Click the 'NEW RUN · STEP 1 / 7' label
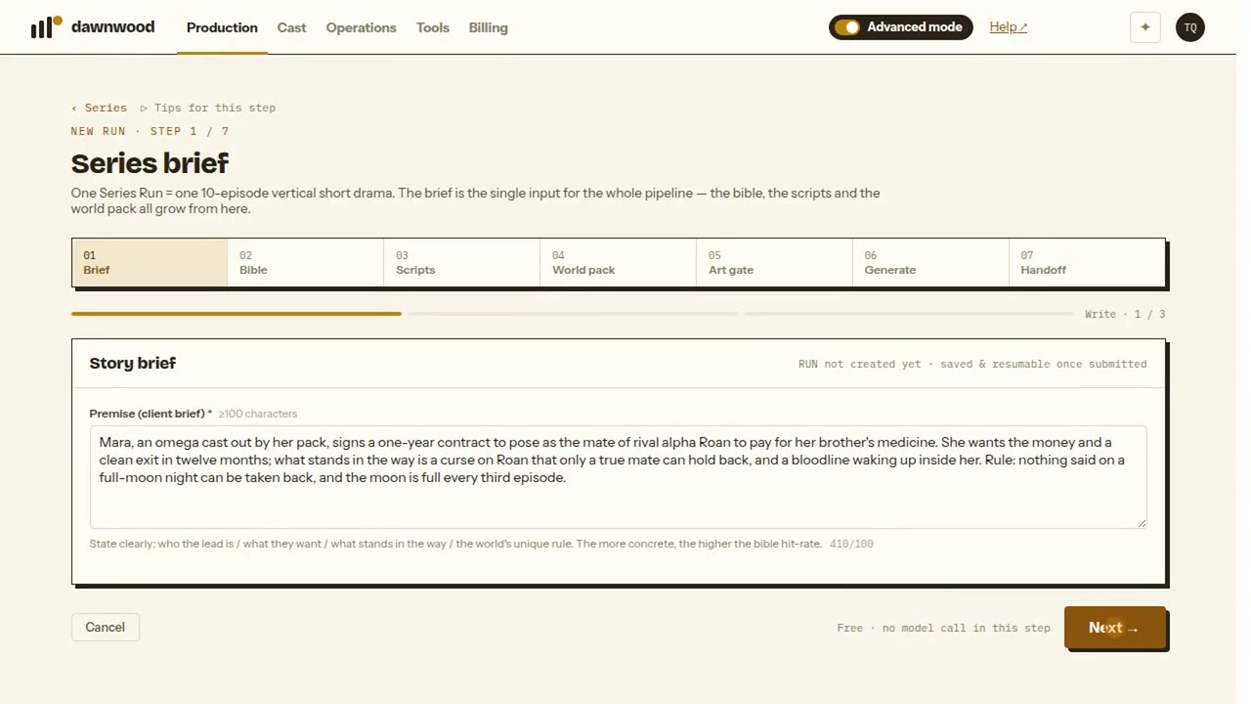Image resolution: width=1251 pixels, height=704 pixels. pyautogui.click(x=150, y=131)
